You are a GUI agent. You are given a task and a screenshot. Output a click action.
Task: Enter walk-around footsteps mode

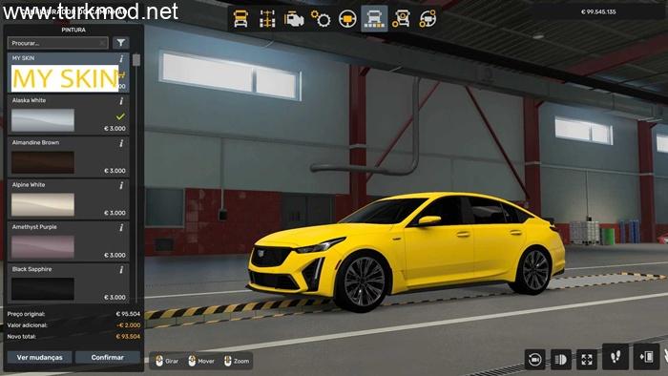(616, 357)
